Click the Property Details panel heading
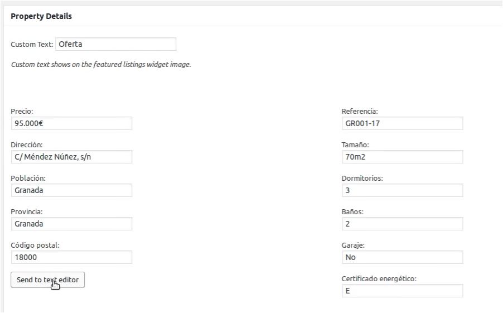 coord(41,16)
